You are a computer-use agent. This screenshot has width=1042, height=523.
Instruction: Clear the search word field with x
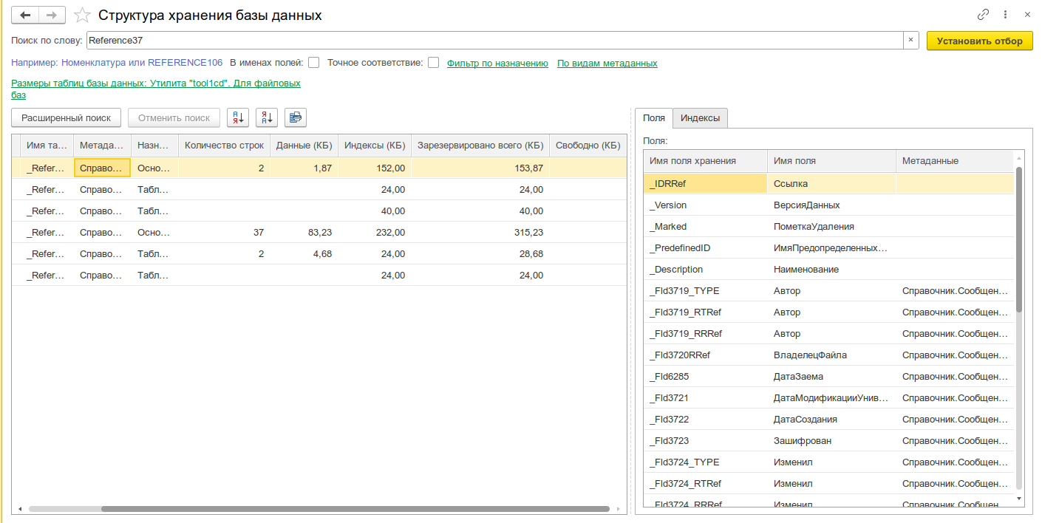911,41
